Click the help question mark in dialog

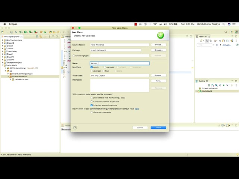tap(75, 128)
